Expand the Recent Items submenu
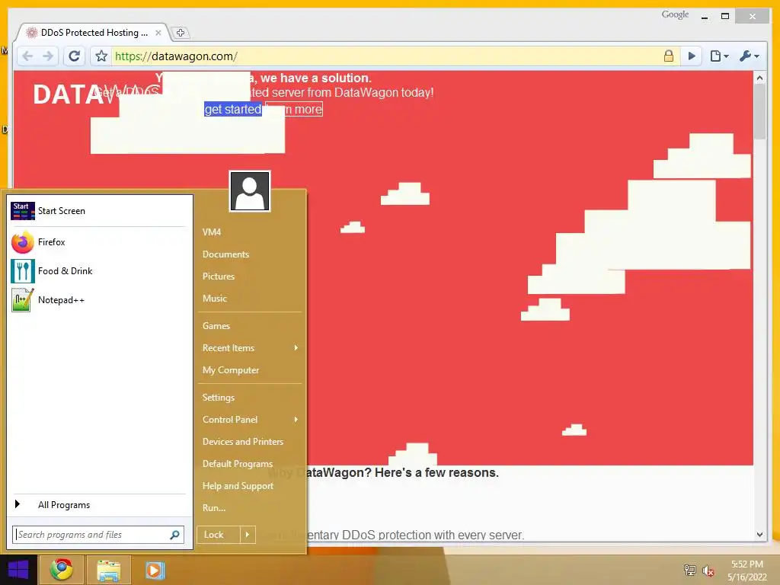 [250, 347]
